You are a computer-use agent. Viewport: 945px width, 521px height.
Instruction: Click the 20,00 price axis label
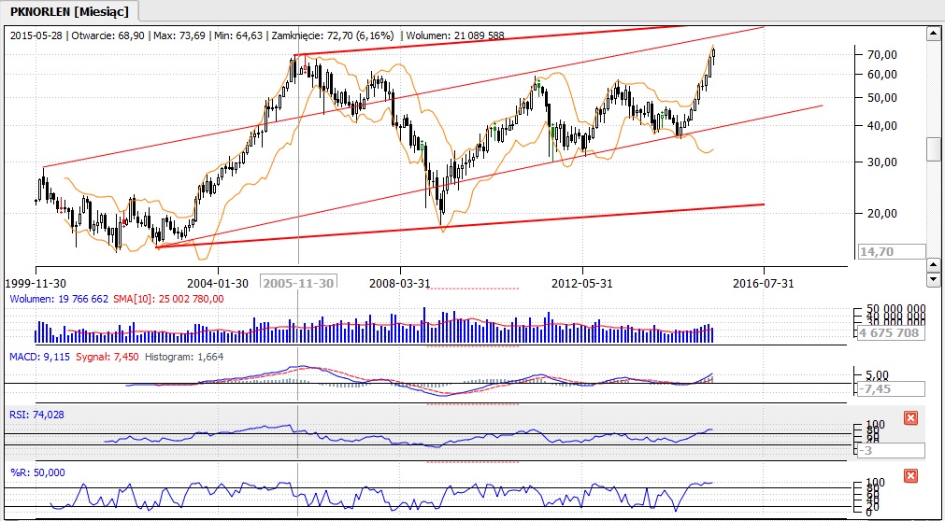(x=881, y=213)
